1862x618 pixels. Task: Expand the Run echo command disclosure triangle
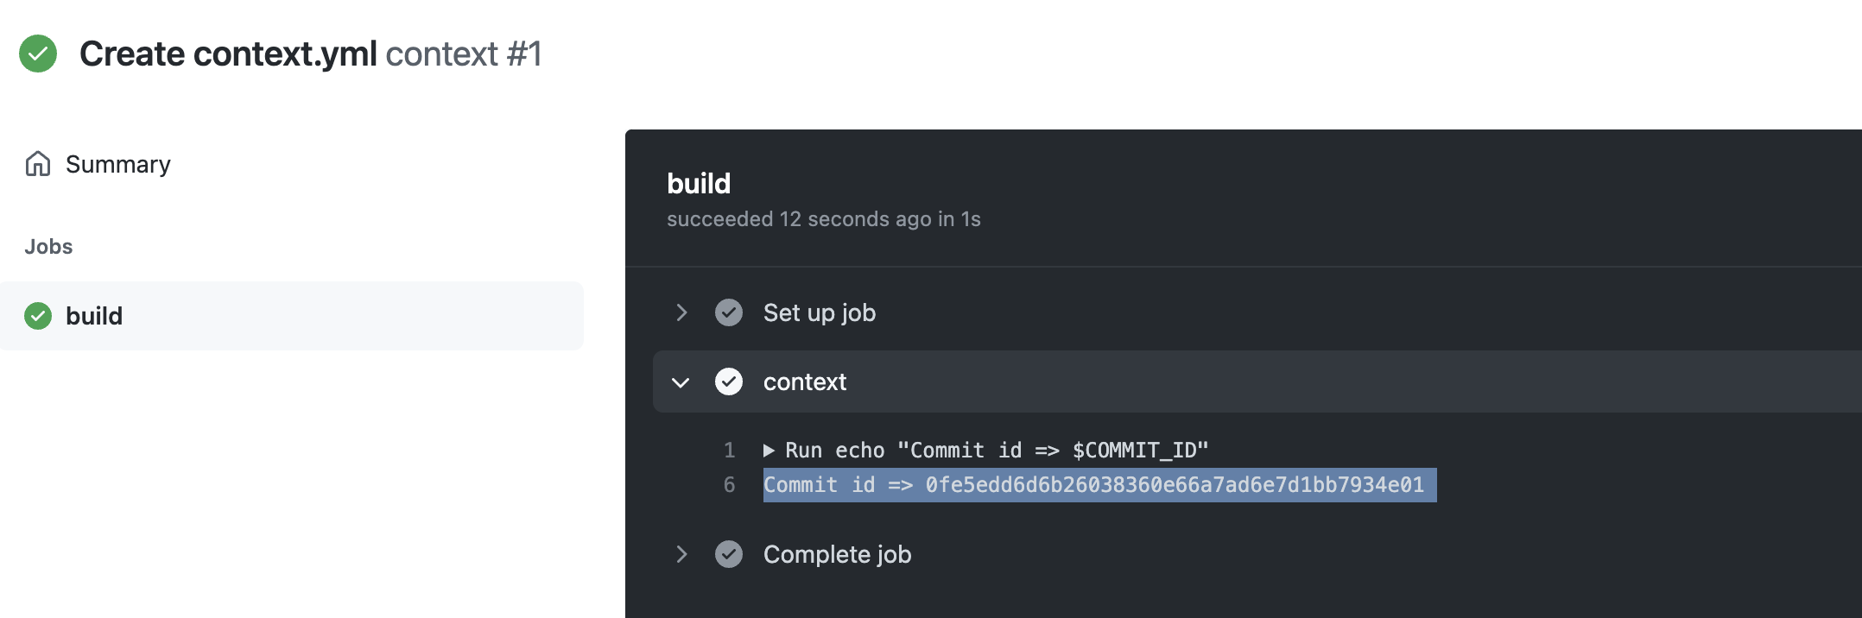click(769, 451)
